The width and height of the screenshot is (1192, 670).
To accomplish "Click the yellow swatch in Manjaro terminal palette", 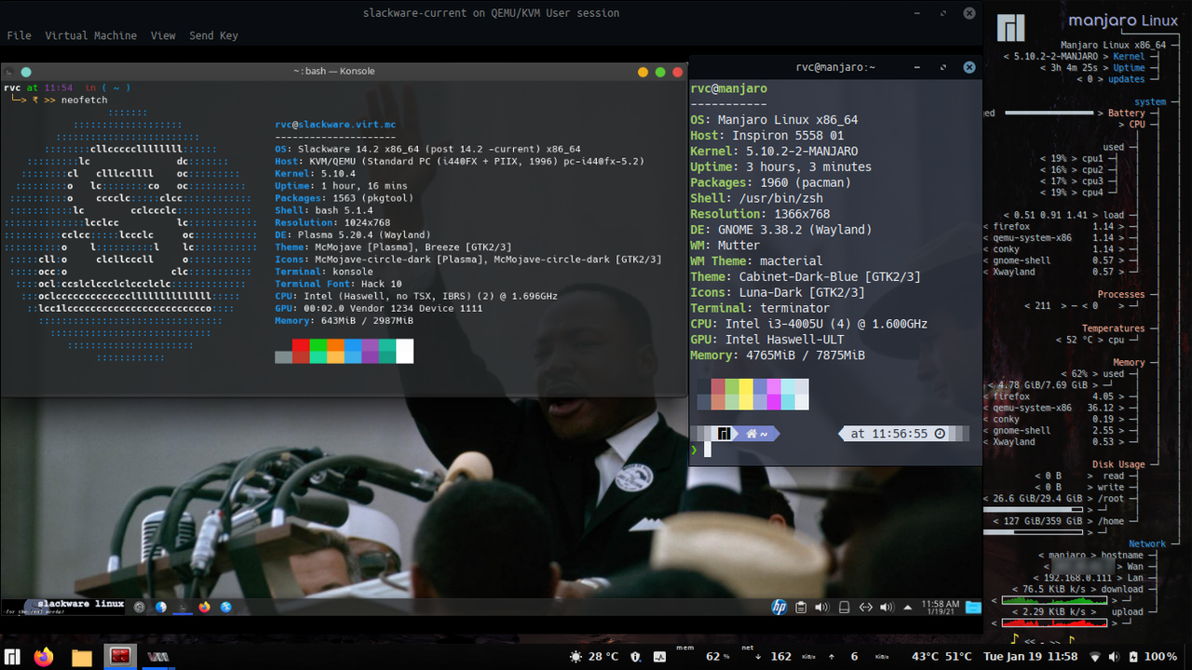I will click(746, 395).
